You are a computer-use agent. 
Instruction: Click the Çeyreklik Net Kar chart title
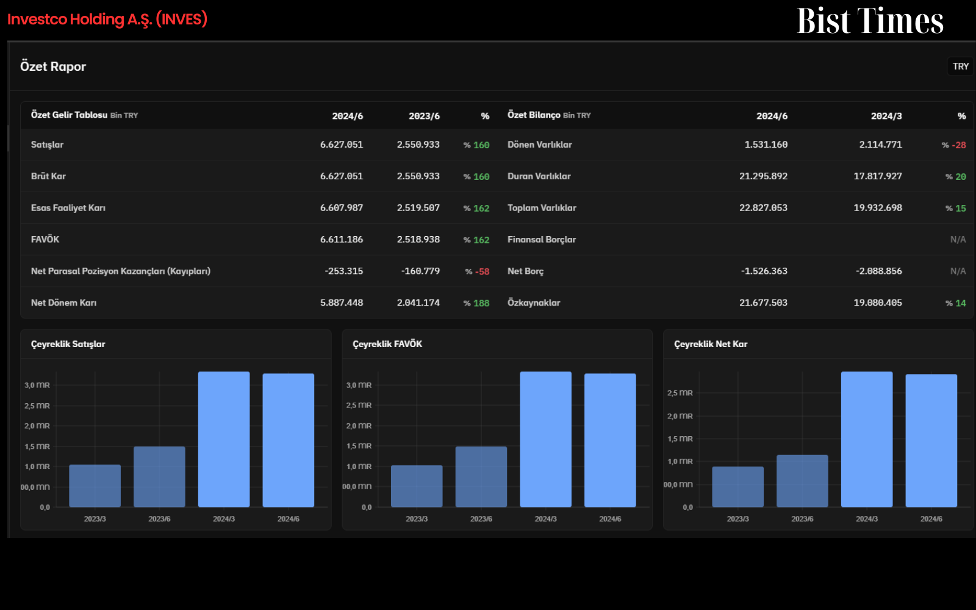point(711,344)
